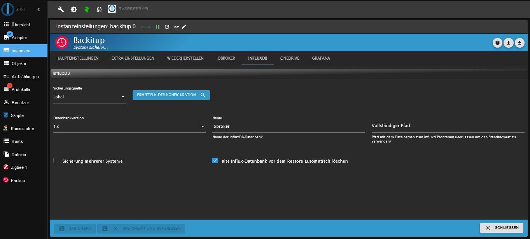Click the reload instance icon
Viewport: 530px width, 239px height.
click(x=167, y=27)
